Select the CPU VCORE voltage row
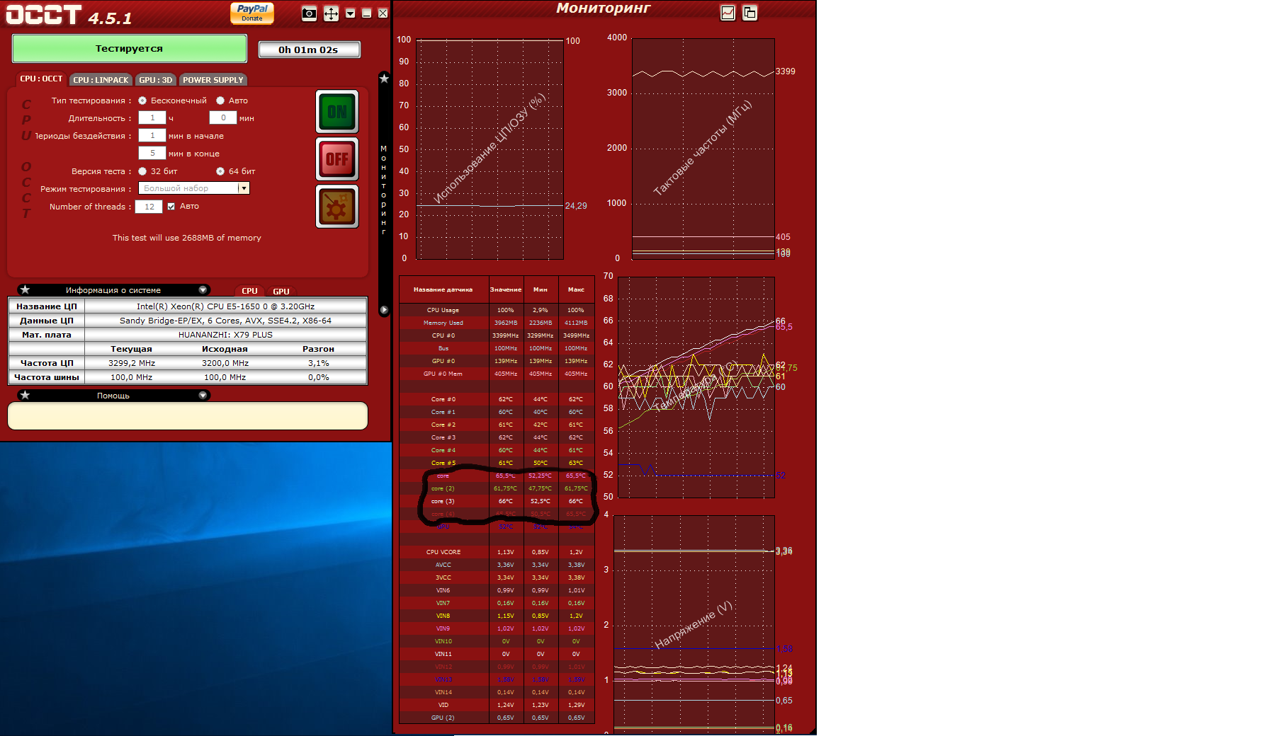This screenshot has height=736, width=1273. coord(497,552)
